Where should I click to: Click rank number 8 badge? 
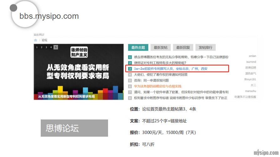point(130,98)
